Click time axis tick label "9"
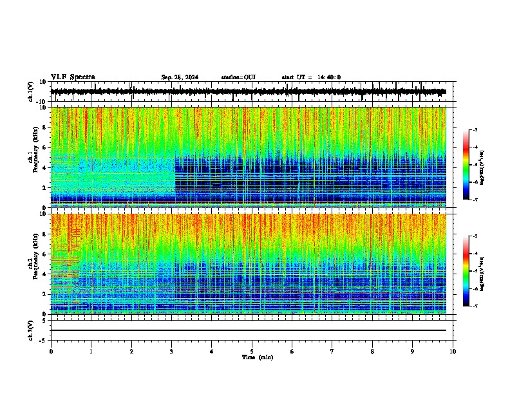Screen dimensions: 510x394 point(412,352)
